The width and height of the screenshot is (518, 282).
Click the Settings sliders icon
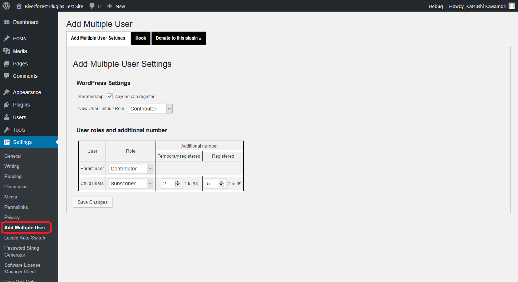pos(7,142)
